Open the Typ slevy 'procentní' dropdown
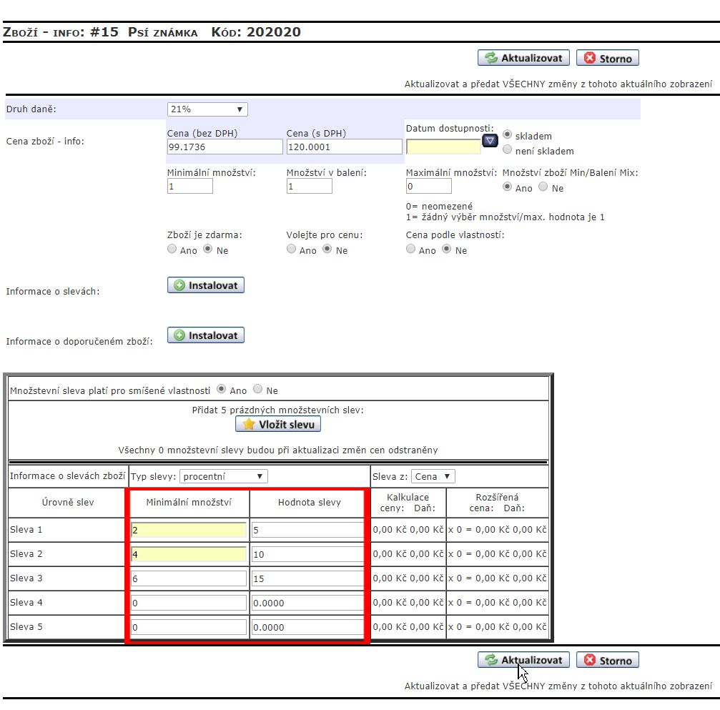The width and height of the screenshot is (720, 710). pyautogui.click(x=222, y=476)
